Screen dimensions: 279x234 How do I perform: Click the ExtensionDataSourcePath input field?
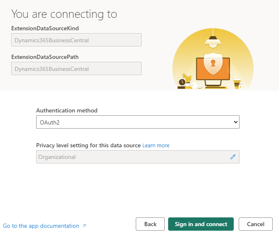pos(76,68)
